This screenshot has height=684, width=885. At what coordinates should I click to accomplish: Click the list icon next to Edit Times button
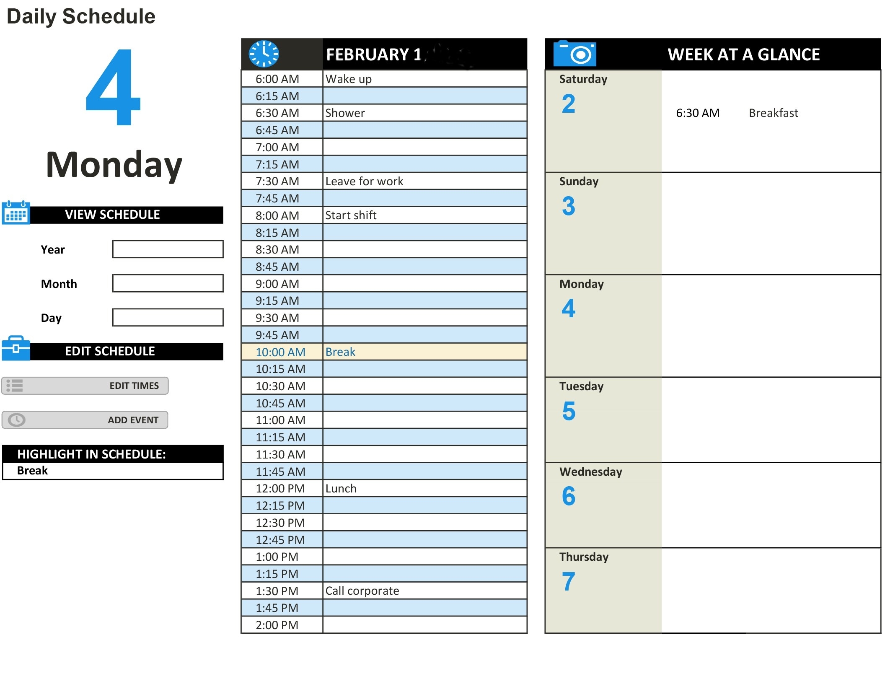click(x=15, y=384)
